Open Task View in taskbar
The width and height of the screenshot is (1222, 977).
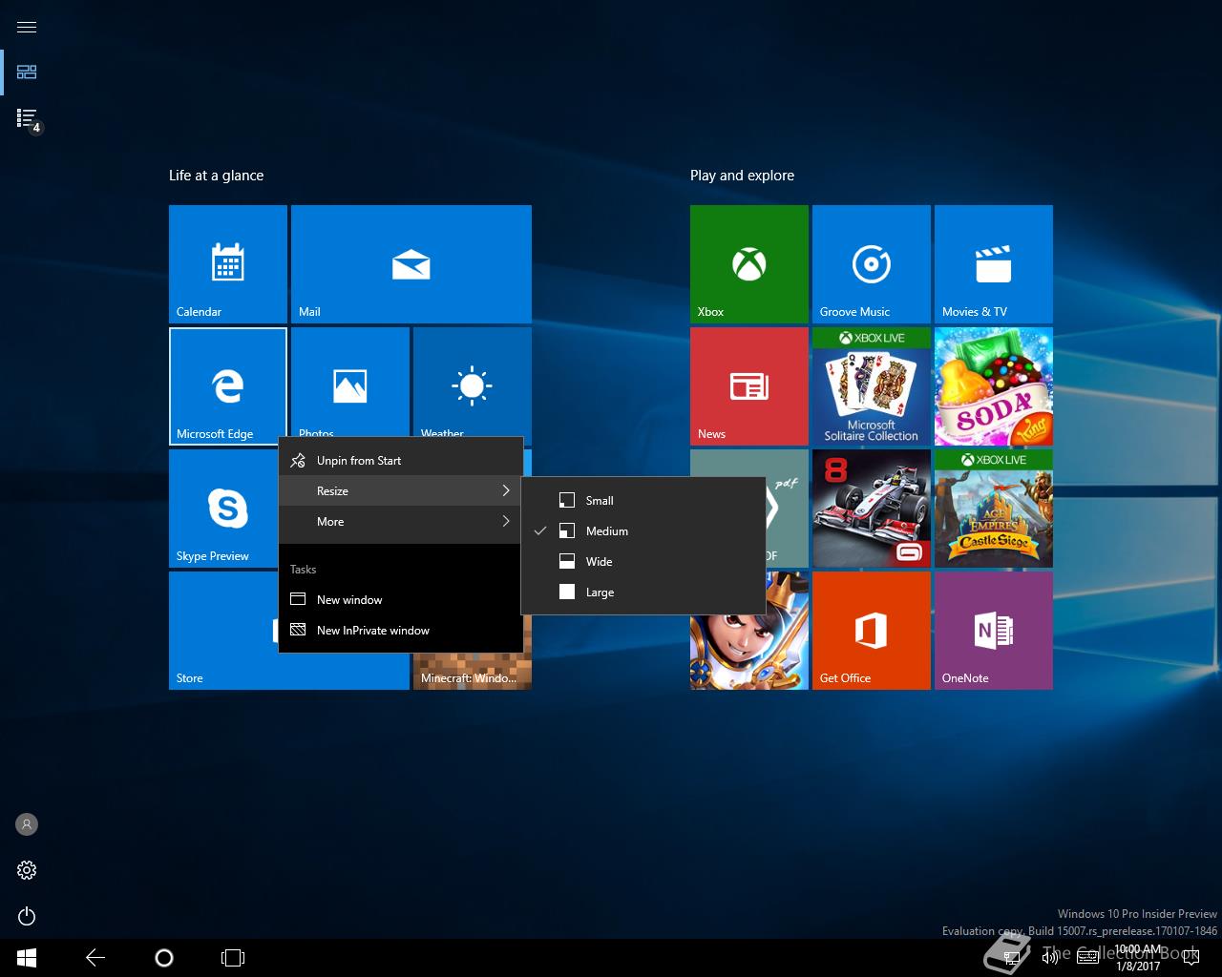coord(233,957)
